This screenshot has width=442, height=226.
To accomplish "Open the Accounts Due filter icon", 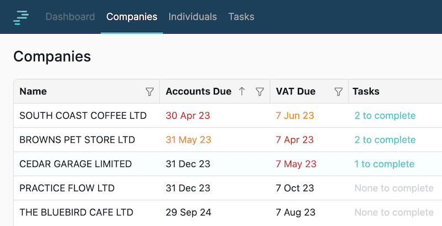I will (x=260, y=92).
